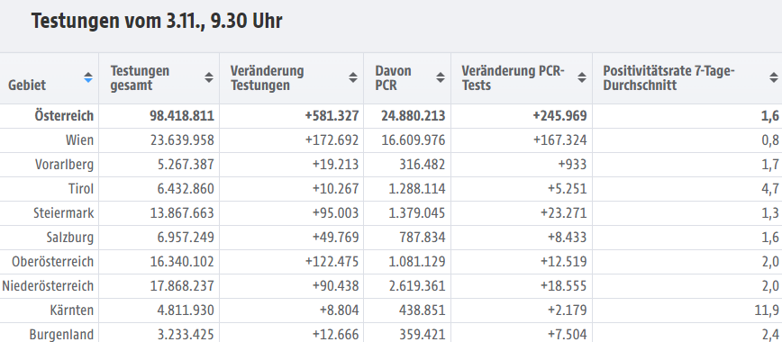Screen dimensions: 782x342
Task: Click the Davon PCR header label
Action: [x=394, y=77]
